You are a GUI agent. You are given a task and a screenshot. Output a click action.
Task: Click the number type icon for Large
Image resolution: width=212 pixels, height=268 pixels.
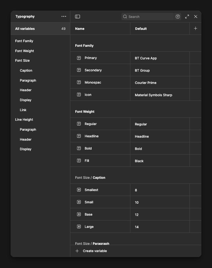(79, 227)
